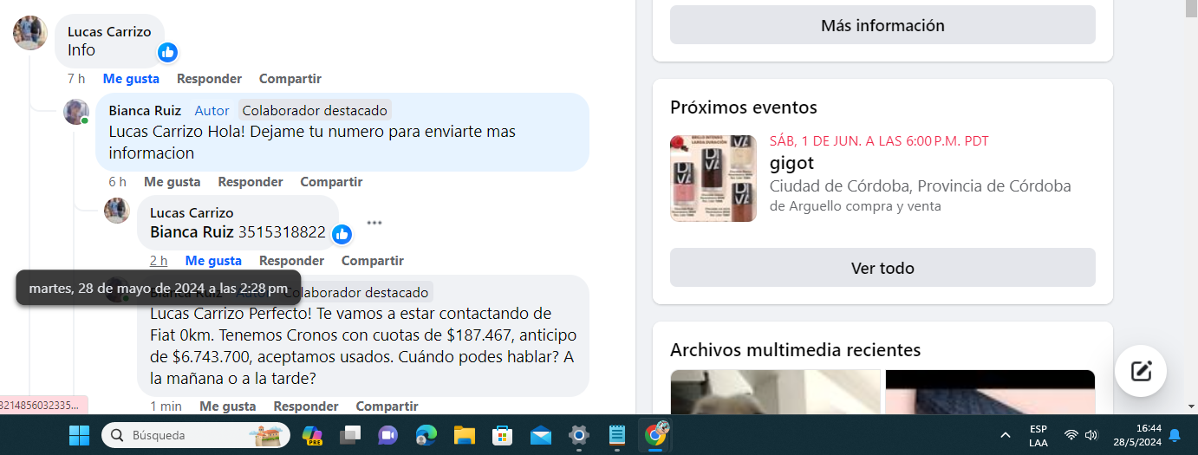Click the like reaction icon on the Info comment
This screenshot has height=455, width=1198.
tap(168, 52)
